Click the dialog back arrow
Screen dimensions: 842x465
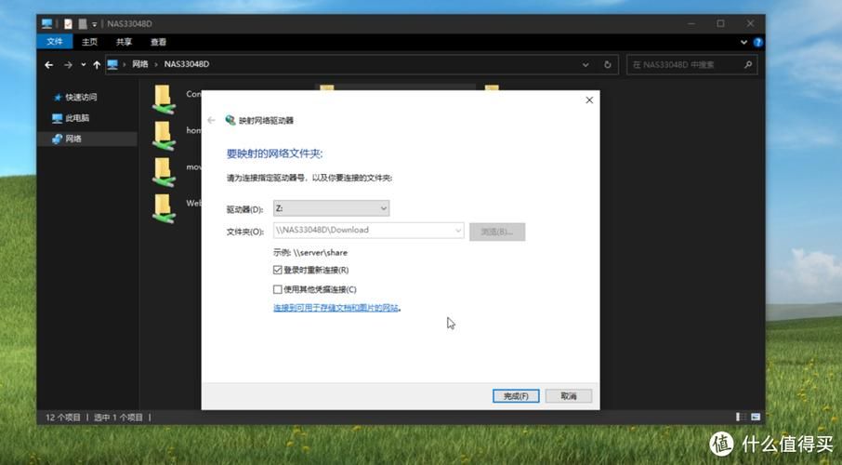point(211,120)
